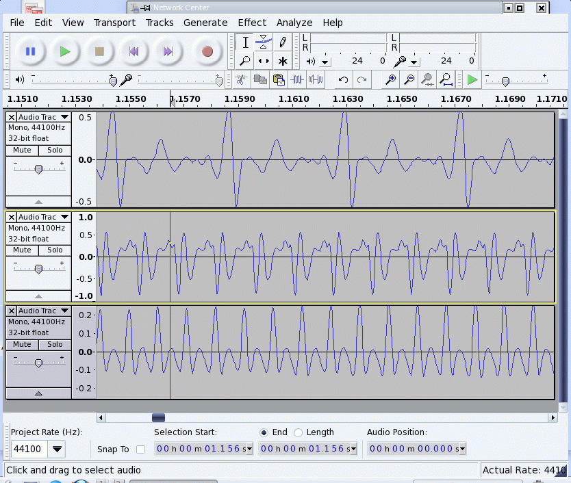The width and height of the screenshot is (571, 483).
Task: Click the Undo arrow icon
Action: click(x=343, y=80)
